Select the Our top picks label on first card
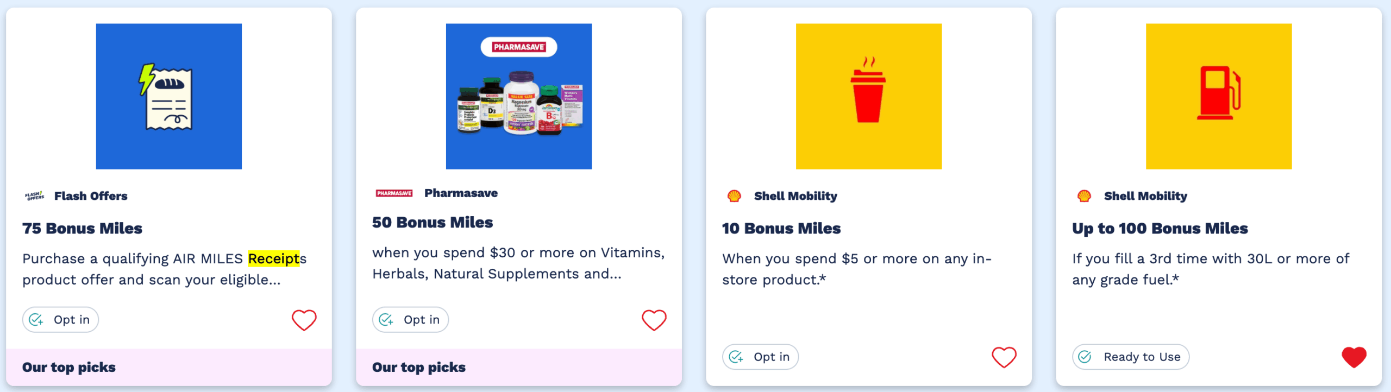1391x392 pixels. click(x=68, y=367)
